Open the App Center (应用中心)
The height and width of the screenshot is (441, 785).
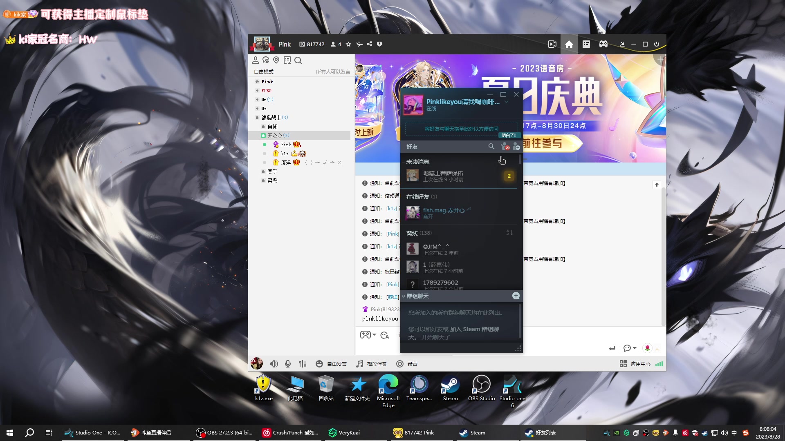click(635, 364)
